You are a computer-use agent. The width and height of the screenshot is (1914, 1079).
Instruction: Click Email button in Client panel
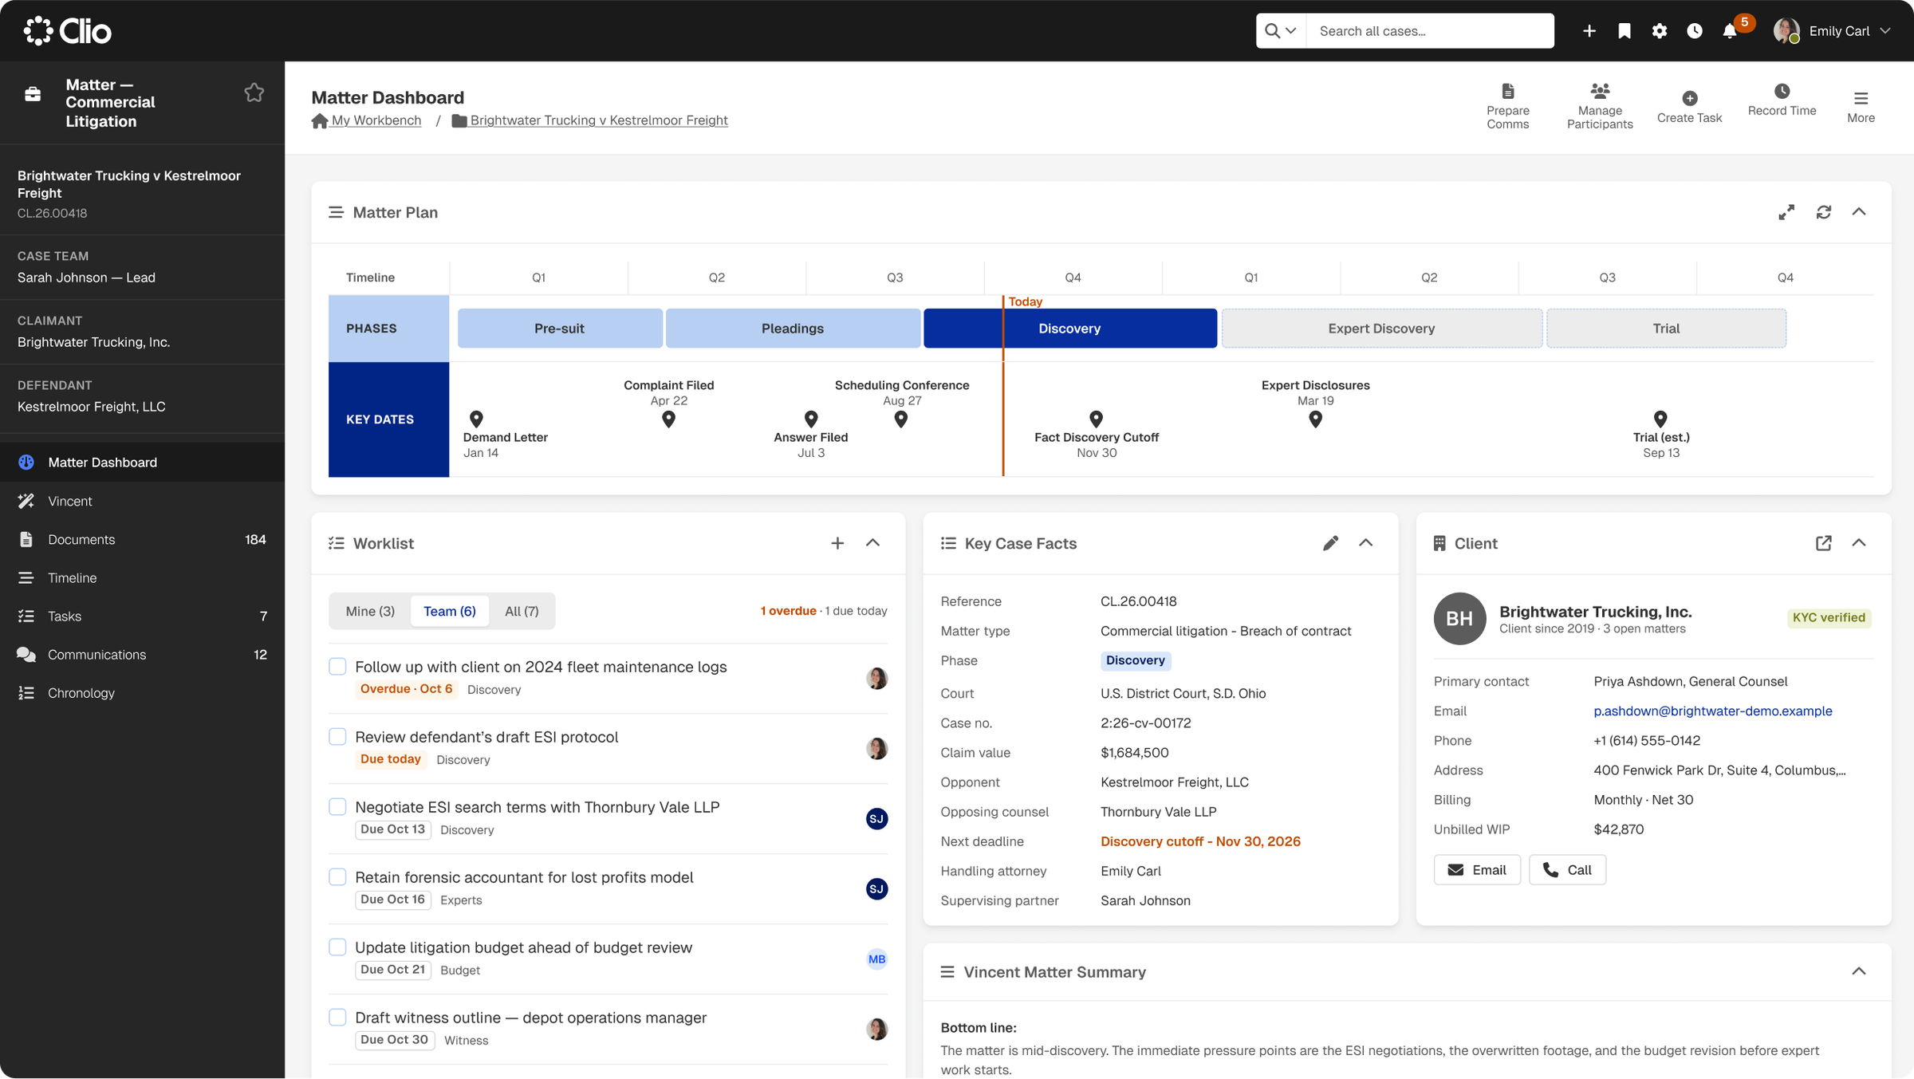1477,870
